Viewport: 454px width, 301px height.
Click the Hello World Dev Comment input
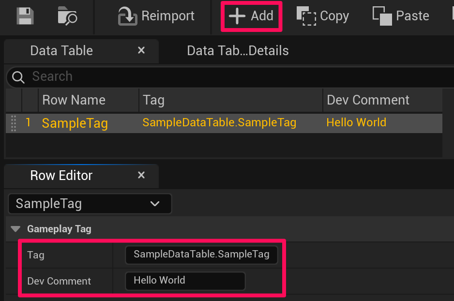185,281
